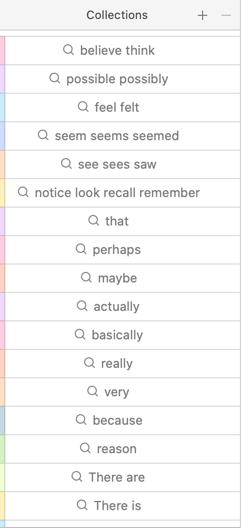
Task: Select the 'really' collection row
Action: coord(123,364)
